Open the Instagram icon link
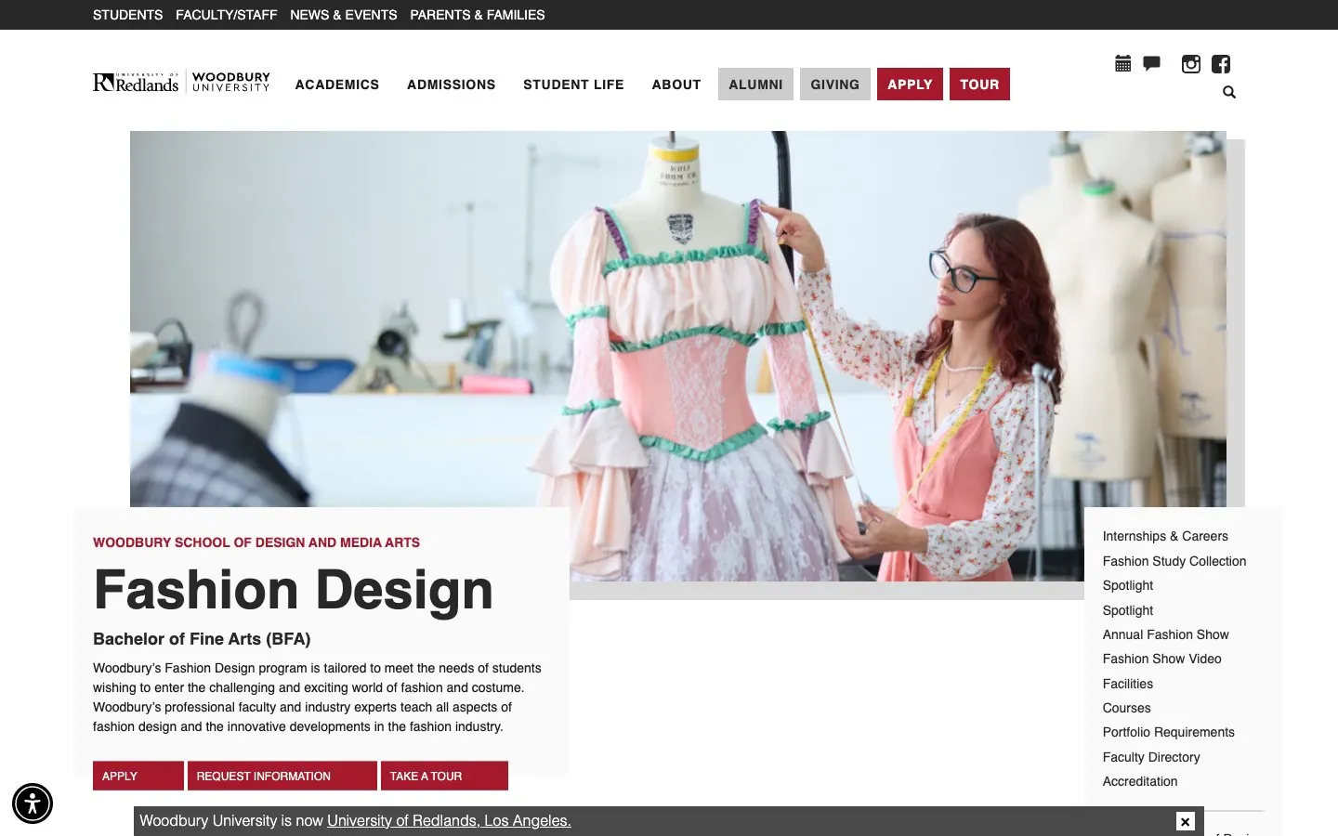This screenshot has height=836, width=1338. point(1190,63)
